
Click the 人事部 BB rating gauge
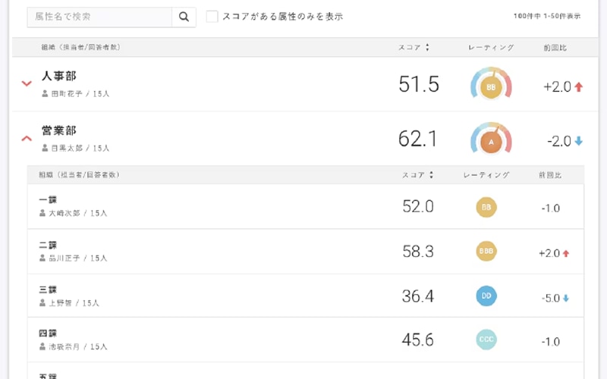point(491,83)
